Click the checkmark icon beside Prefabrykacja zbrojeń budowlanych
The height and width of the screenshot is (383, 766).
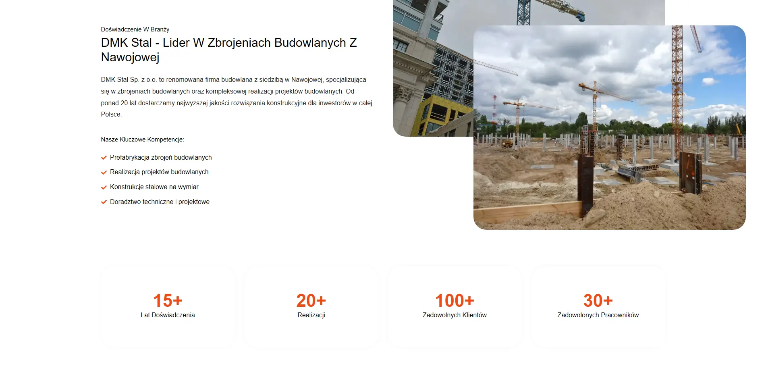(x=104, y=158)
